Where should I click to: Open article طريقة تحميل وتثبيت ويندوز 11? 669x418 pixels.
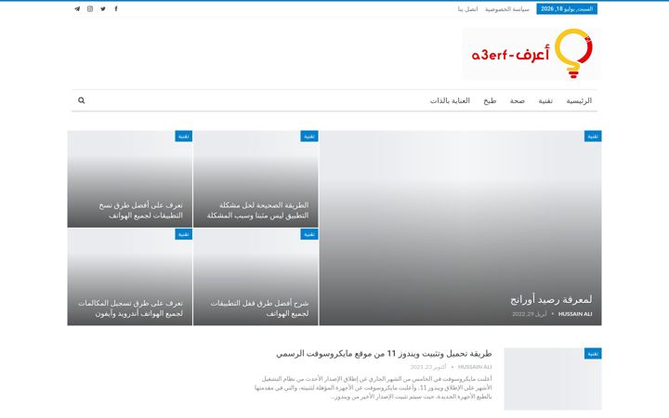pos(384,354)
